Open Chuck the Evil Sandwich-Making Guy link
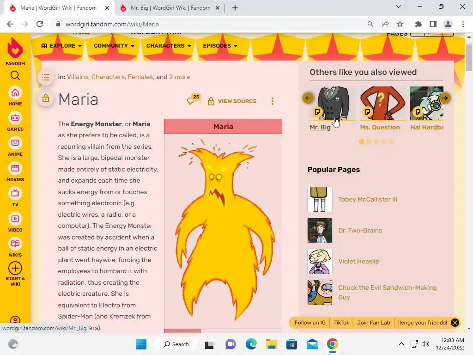 387,292
